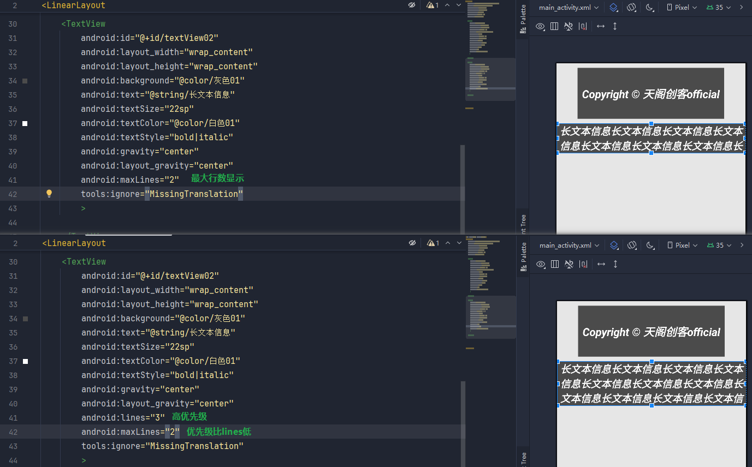The width and height of the screenshot is (752, 467).
Task: Open main_activity.xml file dropdown in lower design toolbar
Action: pos(569,246)
